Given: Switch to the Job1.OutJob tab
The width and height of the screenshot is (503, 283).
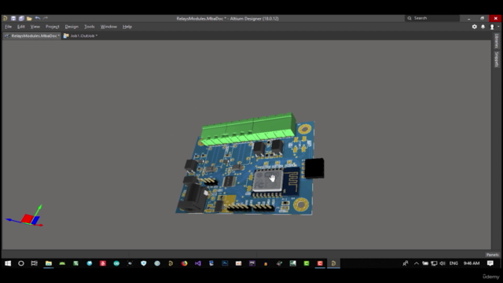Looking at the screenshot, I should (x=80, y=35).
